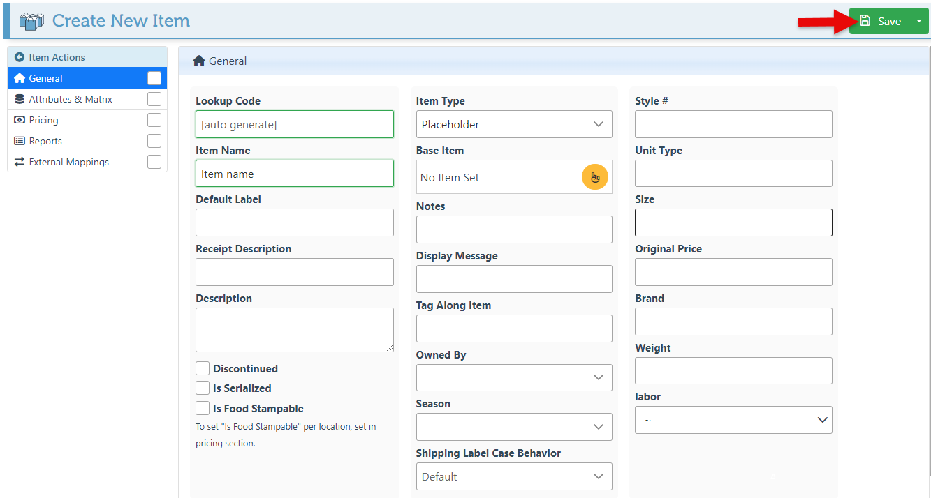931x498 pixels.
Task: Click the database icon for Attributes & Matrix
Action: (20, 99)
